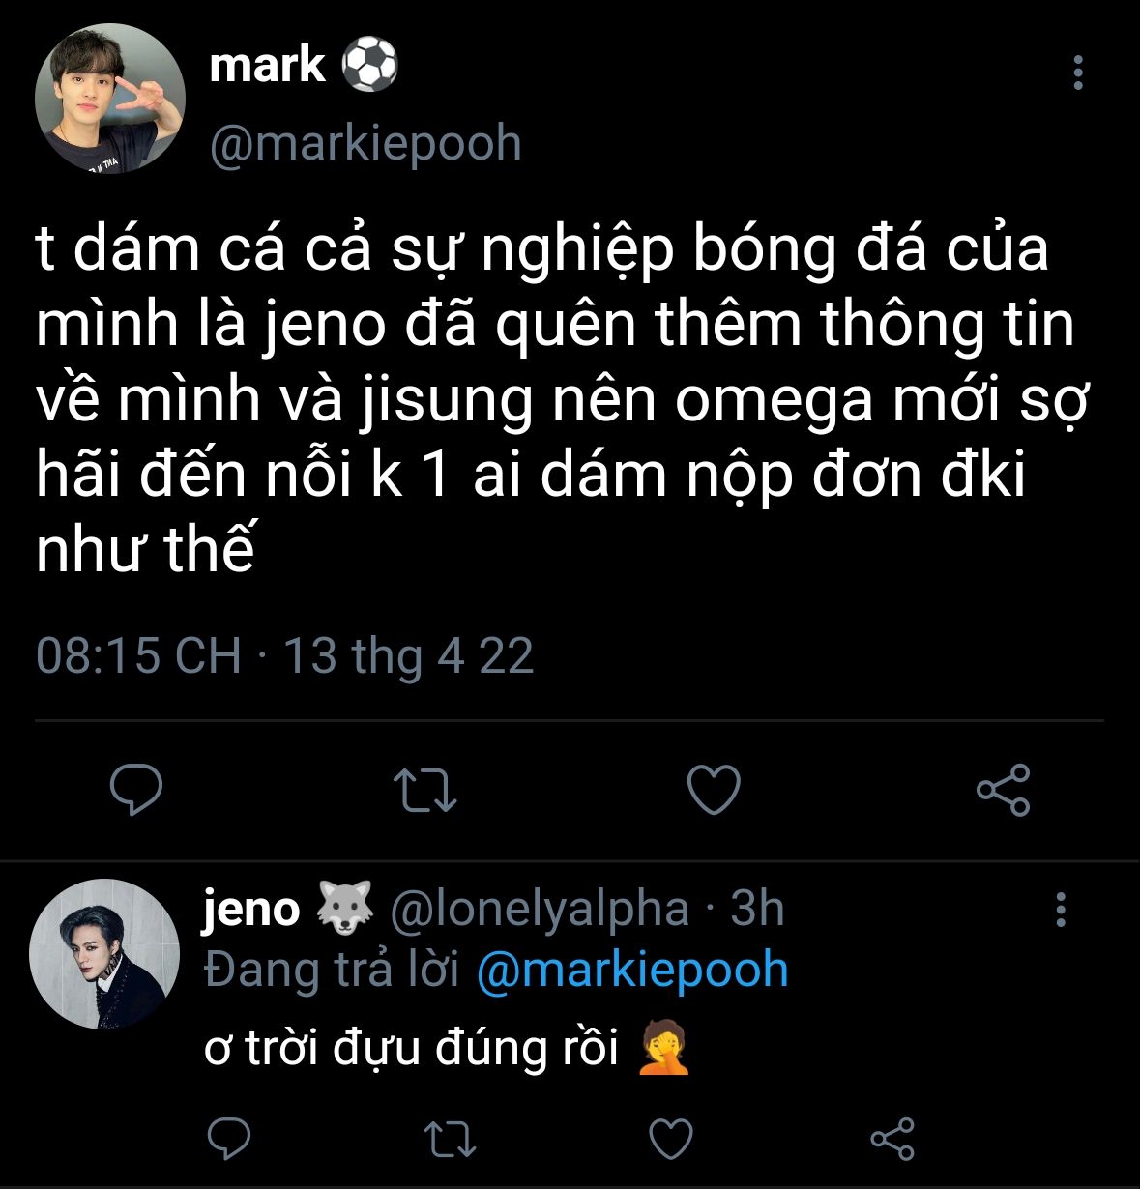The height and width of the screenshot is (1189, 1140).
Task: Open jeno's reply text "ơ trời đựu đúng rồi"
Action: tap(411, 1048)
